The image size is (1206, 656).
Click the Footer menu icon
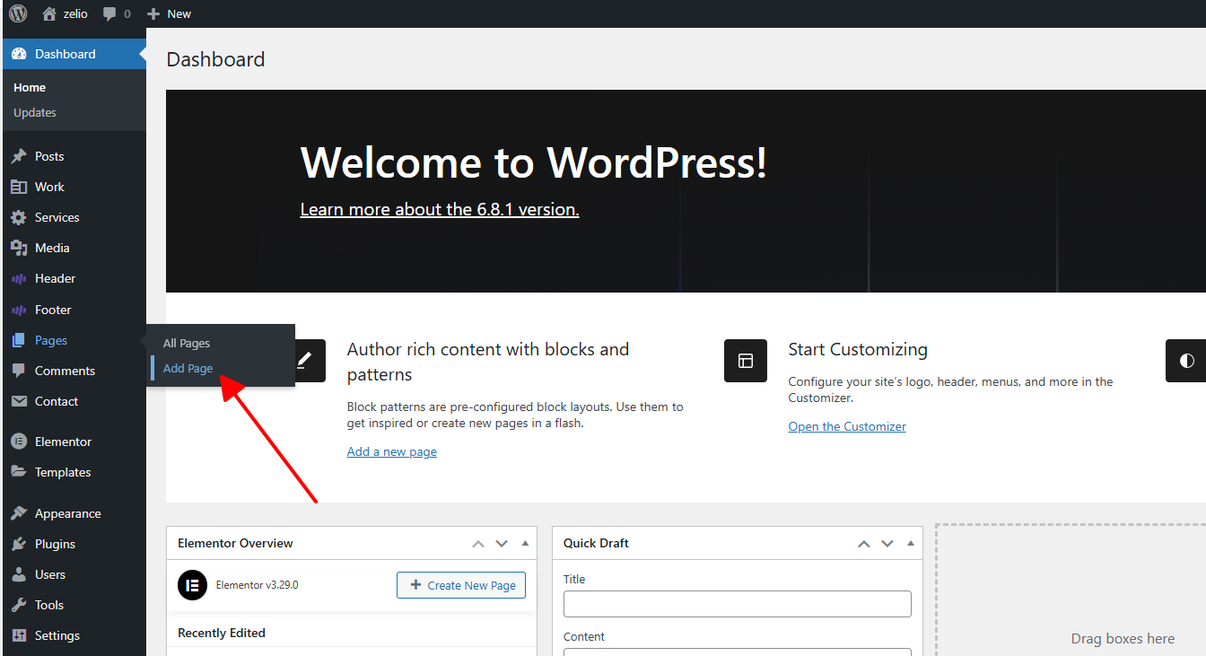19,310
